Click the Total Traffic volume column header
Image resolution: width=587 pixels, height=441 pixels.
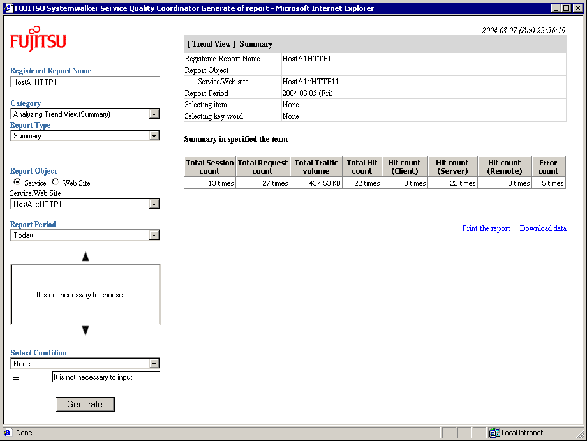pyautogui.click(x=316, y=167)
